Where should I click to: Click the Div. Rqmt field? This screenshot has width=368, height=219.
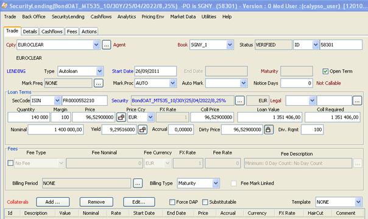312,130
